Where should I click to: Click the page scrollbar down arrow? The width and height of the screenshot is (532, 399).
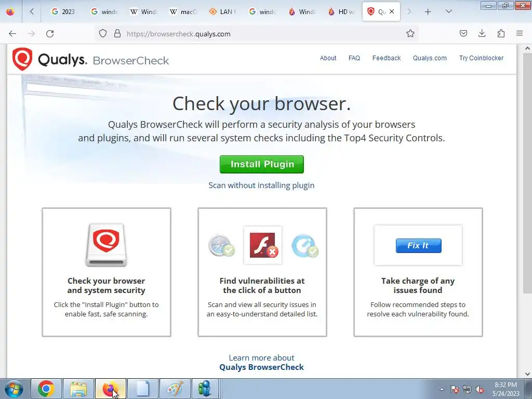[527, 374]
